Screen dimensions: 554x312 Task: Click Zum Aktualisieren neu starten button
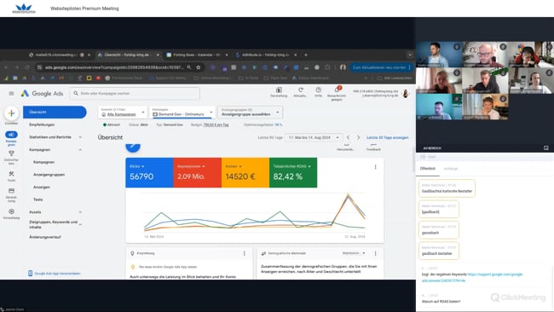pos(381,67)
